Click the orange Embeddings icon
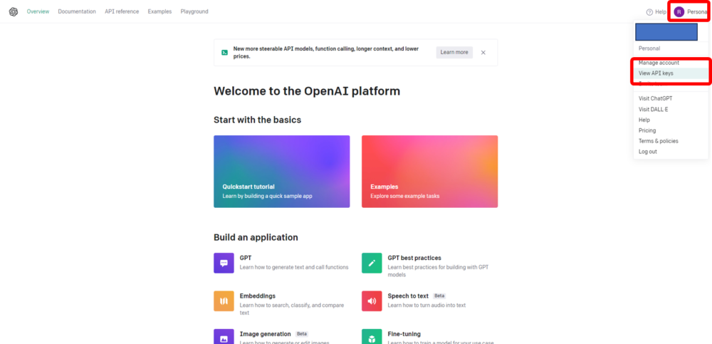The width and height of the screenshot is (712, 344). coord(224,301)
